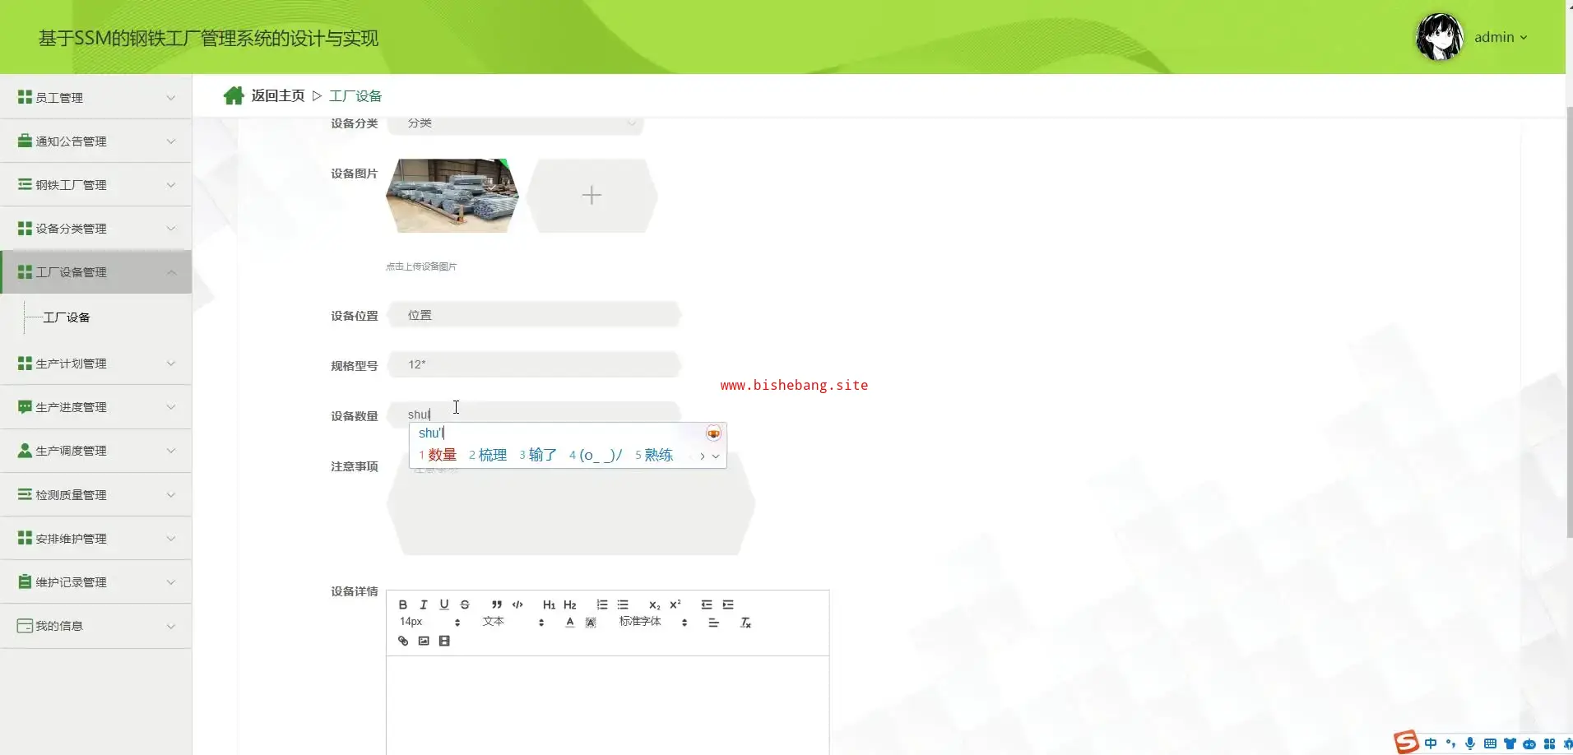Viewport: 1573px width, 755px height.
Task: Decrease indent in the editor
Action: [707, 604]
